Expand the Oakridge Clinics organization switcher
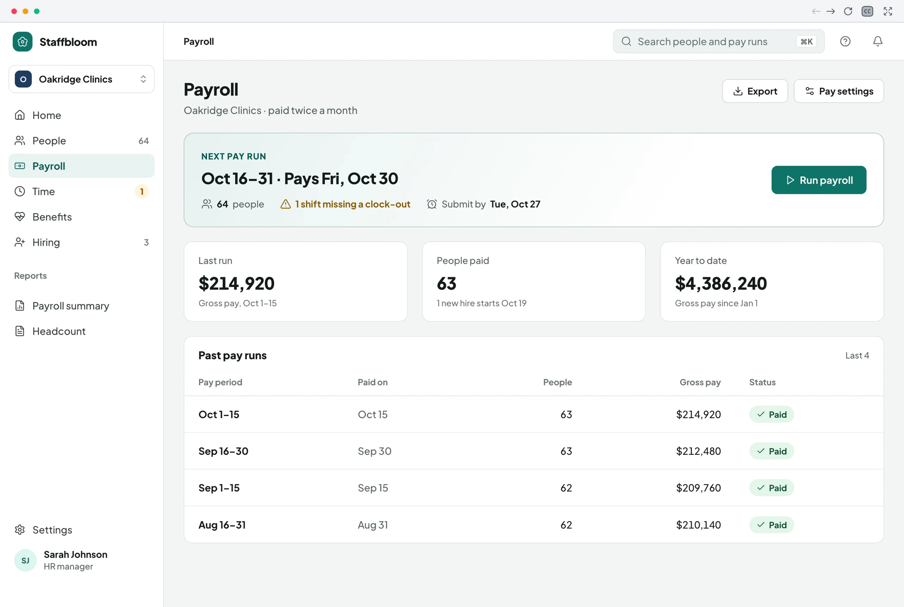Image resolution: width=904 pixels, height=607 pixels. click(x=81, y=79)
